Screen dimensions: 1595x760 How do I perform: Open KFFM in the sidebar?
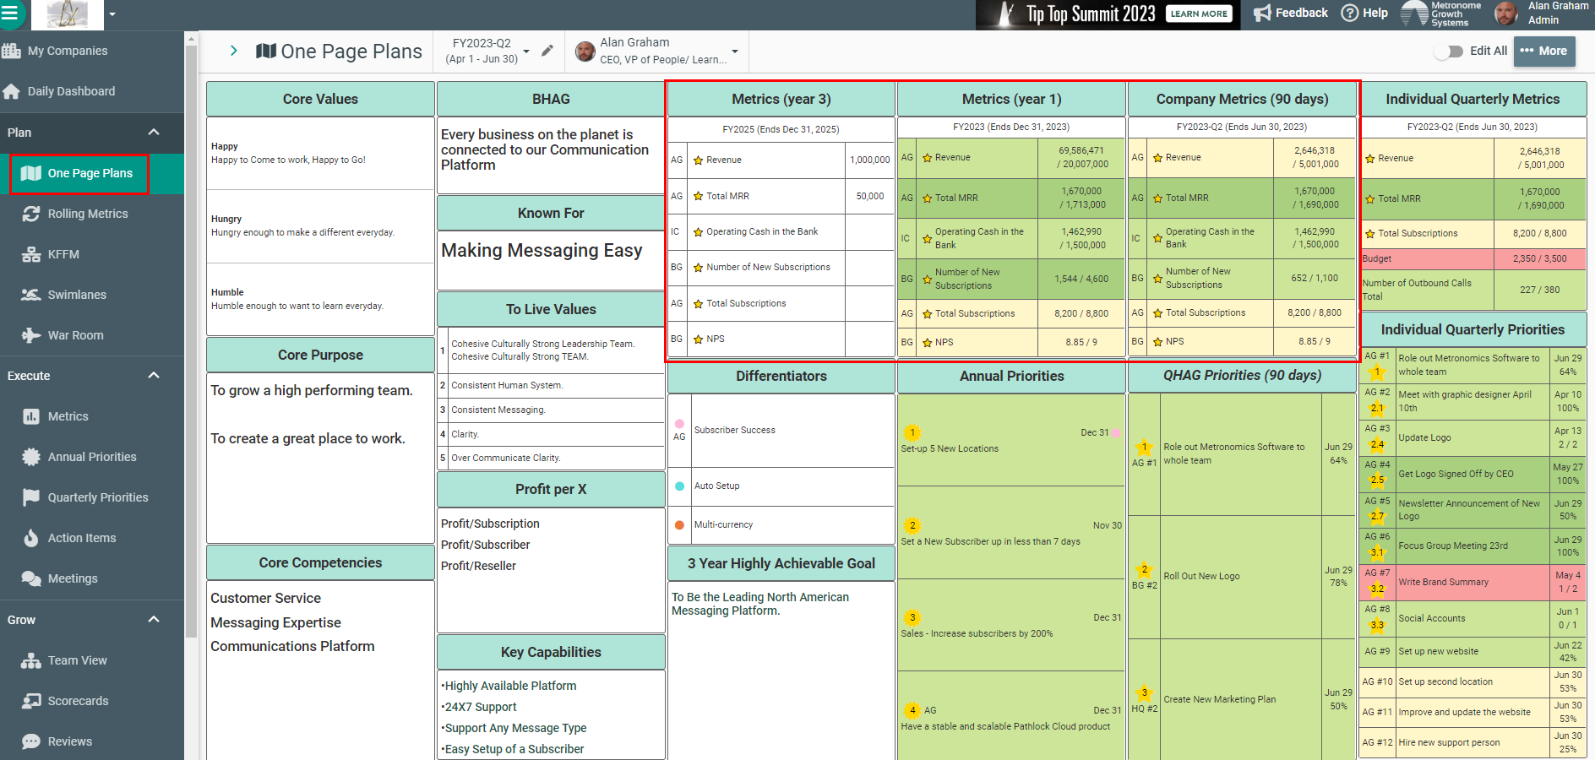[63, 254]
